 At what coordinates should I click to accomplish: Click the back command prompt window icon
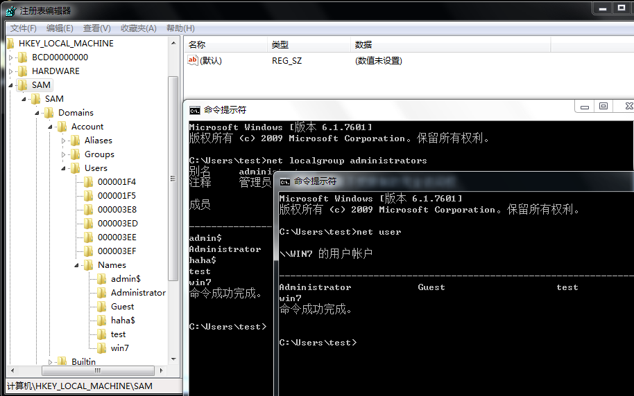click(194, 110)
